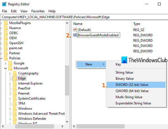The height and width of the screenshot is (129, 168).
Task: Click the OEM folder icon
Action: coord(6,38)
